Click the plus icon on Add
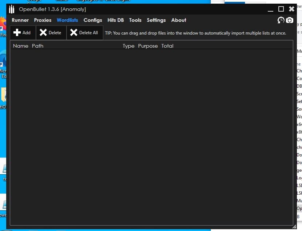302x231 pixels. 17,33
